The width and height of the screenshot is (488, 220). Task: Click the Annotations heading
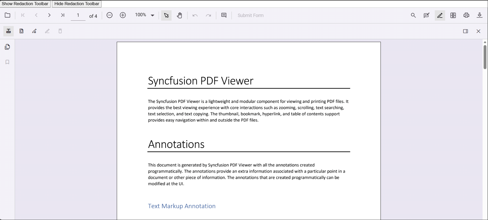tap(176, 144)
